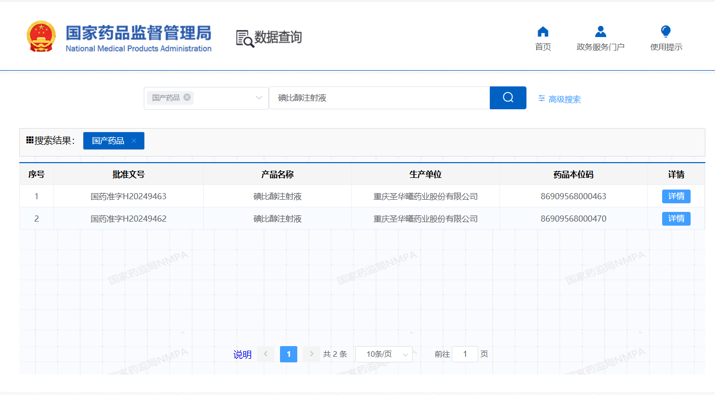Select page 1 in pagination
Image resolution: width=715 pixels, height=402 pixels.
tap(289, 354)
